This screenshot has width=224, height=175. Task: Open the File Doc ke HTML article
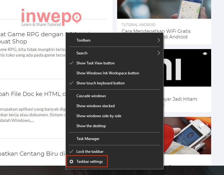point(33,94)
